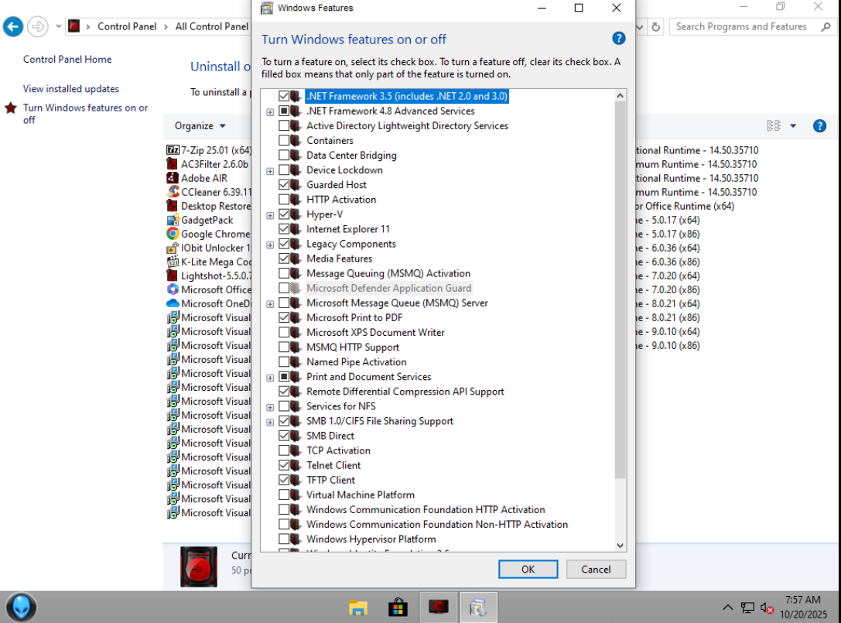Open the Organize dropdown menu
This screenshot has height=623, width=841.
(200, 125)
